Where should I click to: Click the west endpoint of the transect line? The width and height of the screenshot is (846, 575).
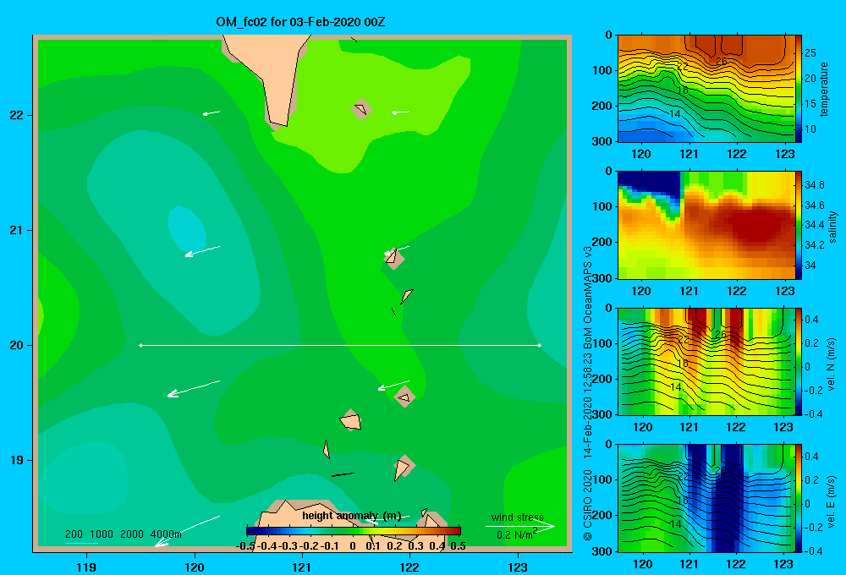[140, 345]
